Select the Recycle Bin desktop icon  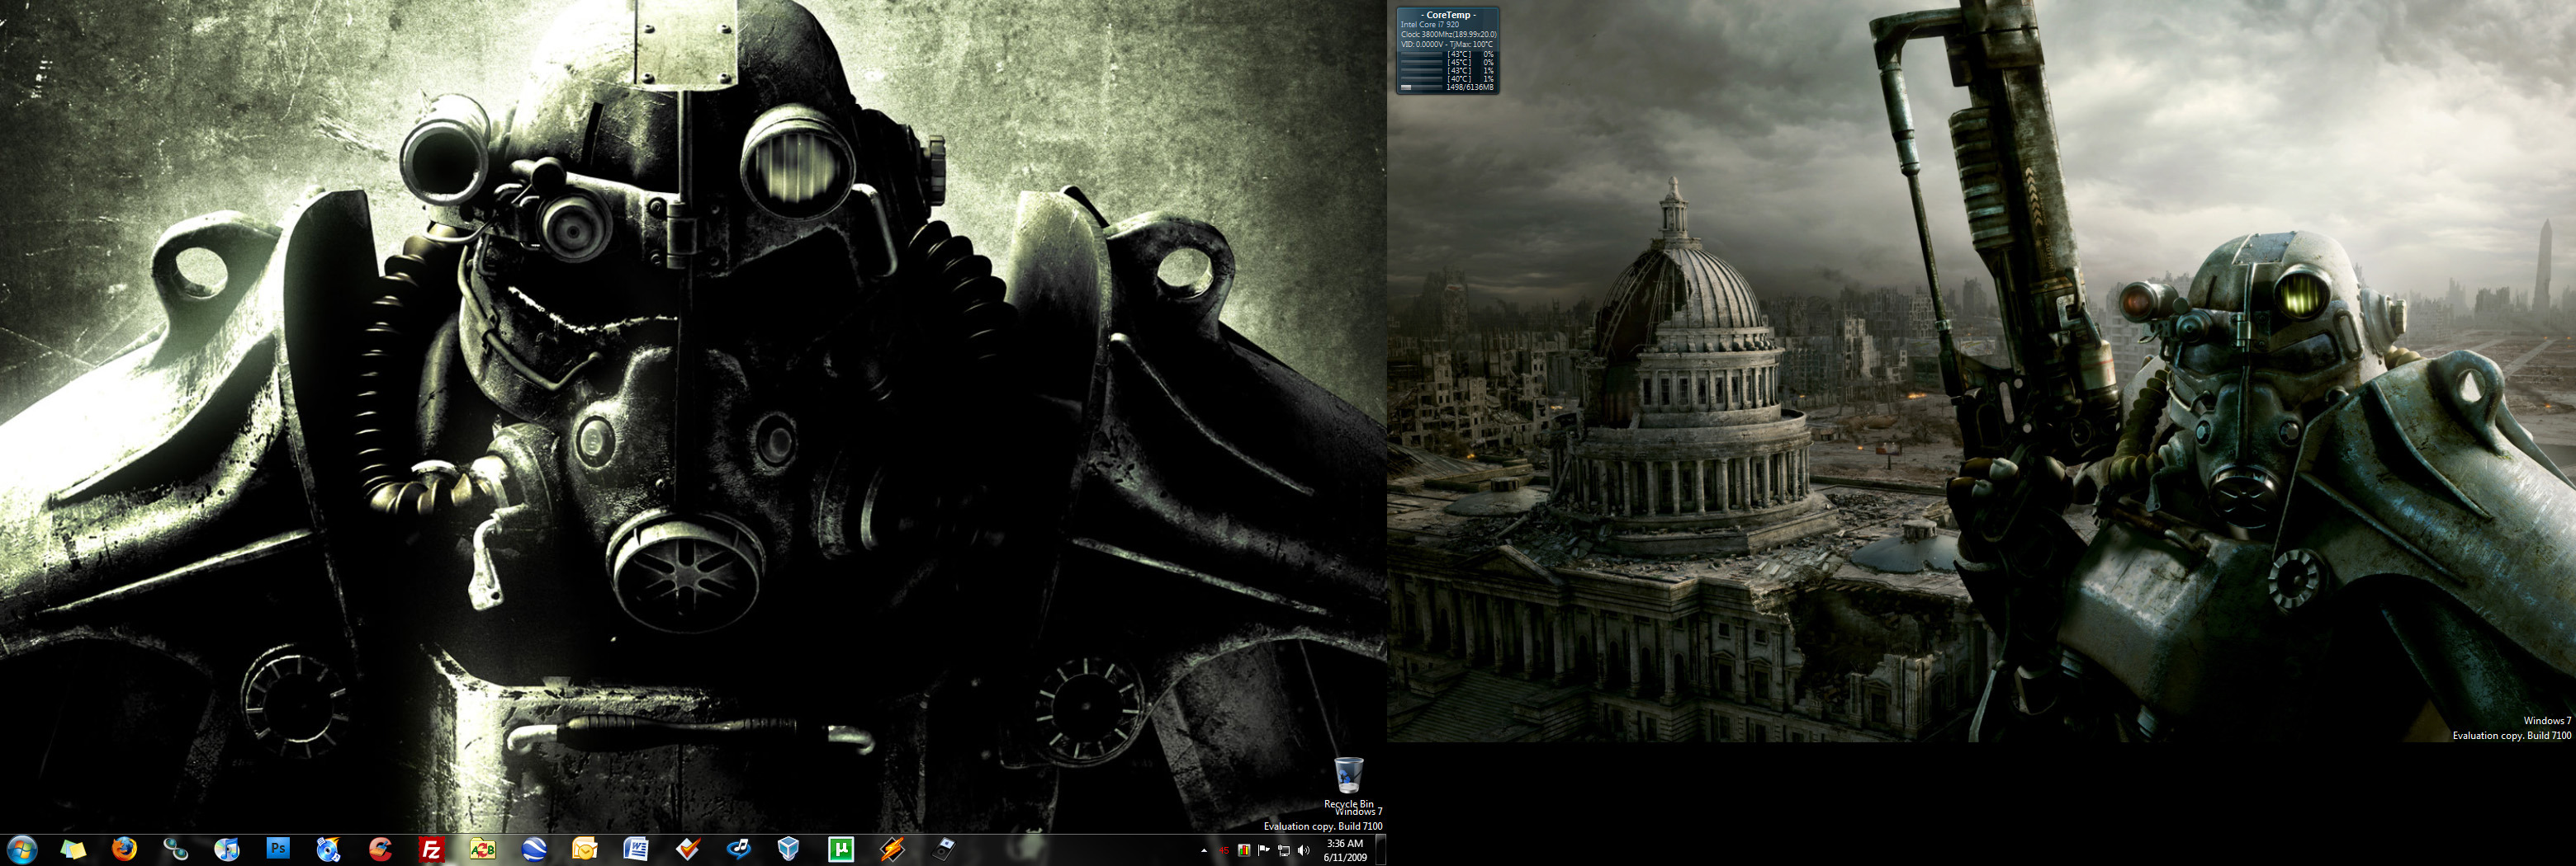pos(1349,782)
